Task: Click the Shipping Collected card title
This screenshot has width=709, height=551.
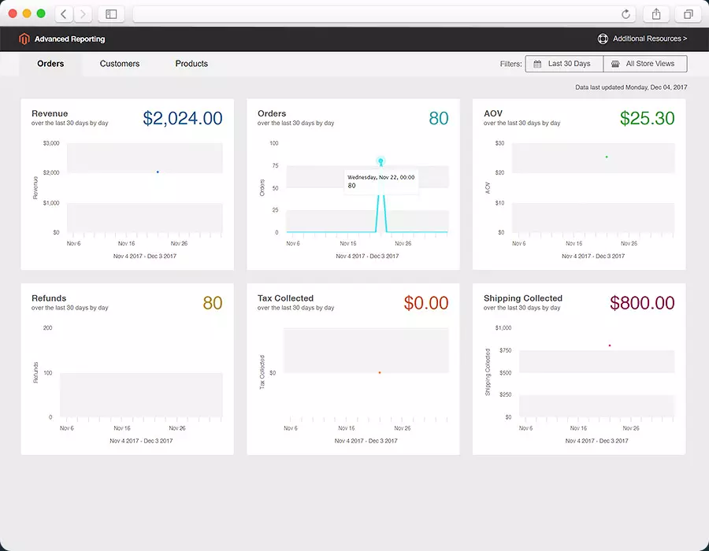Action: (523, 298)
